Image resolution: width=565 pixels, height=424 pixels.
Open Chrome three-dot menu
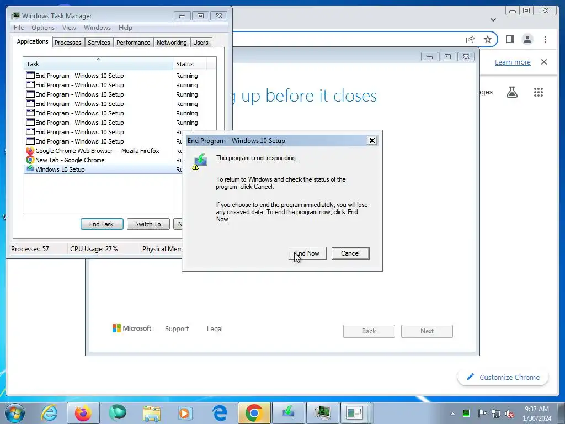[545, 39]
